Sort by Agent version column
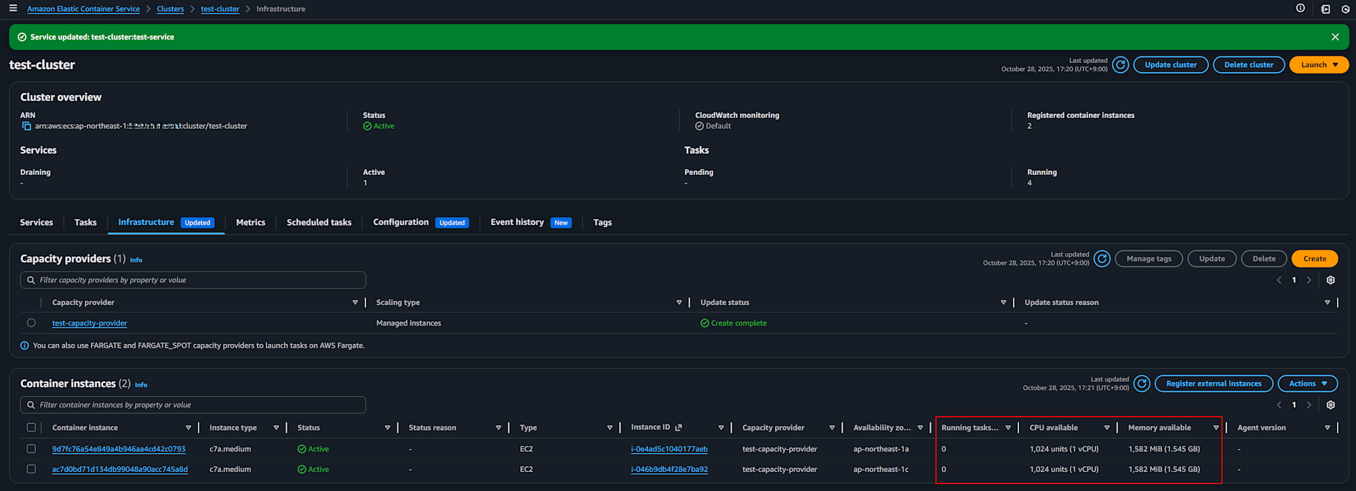 [x=1327, y=427]
